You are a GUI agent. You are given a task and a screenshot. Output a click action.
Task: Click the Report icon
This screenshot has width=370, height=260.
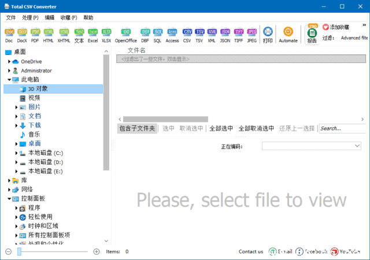pyautogui.click(x=312, y=35)
